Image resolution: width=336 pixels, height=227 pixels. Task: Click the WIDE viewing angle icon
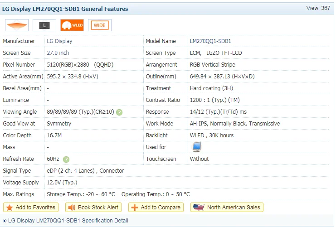click(x=100, y=25)
